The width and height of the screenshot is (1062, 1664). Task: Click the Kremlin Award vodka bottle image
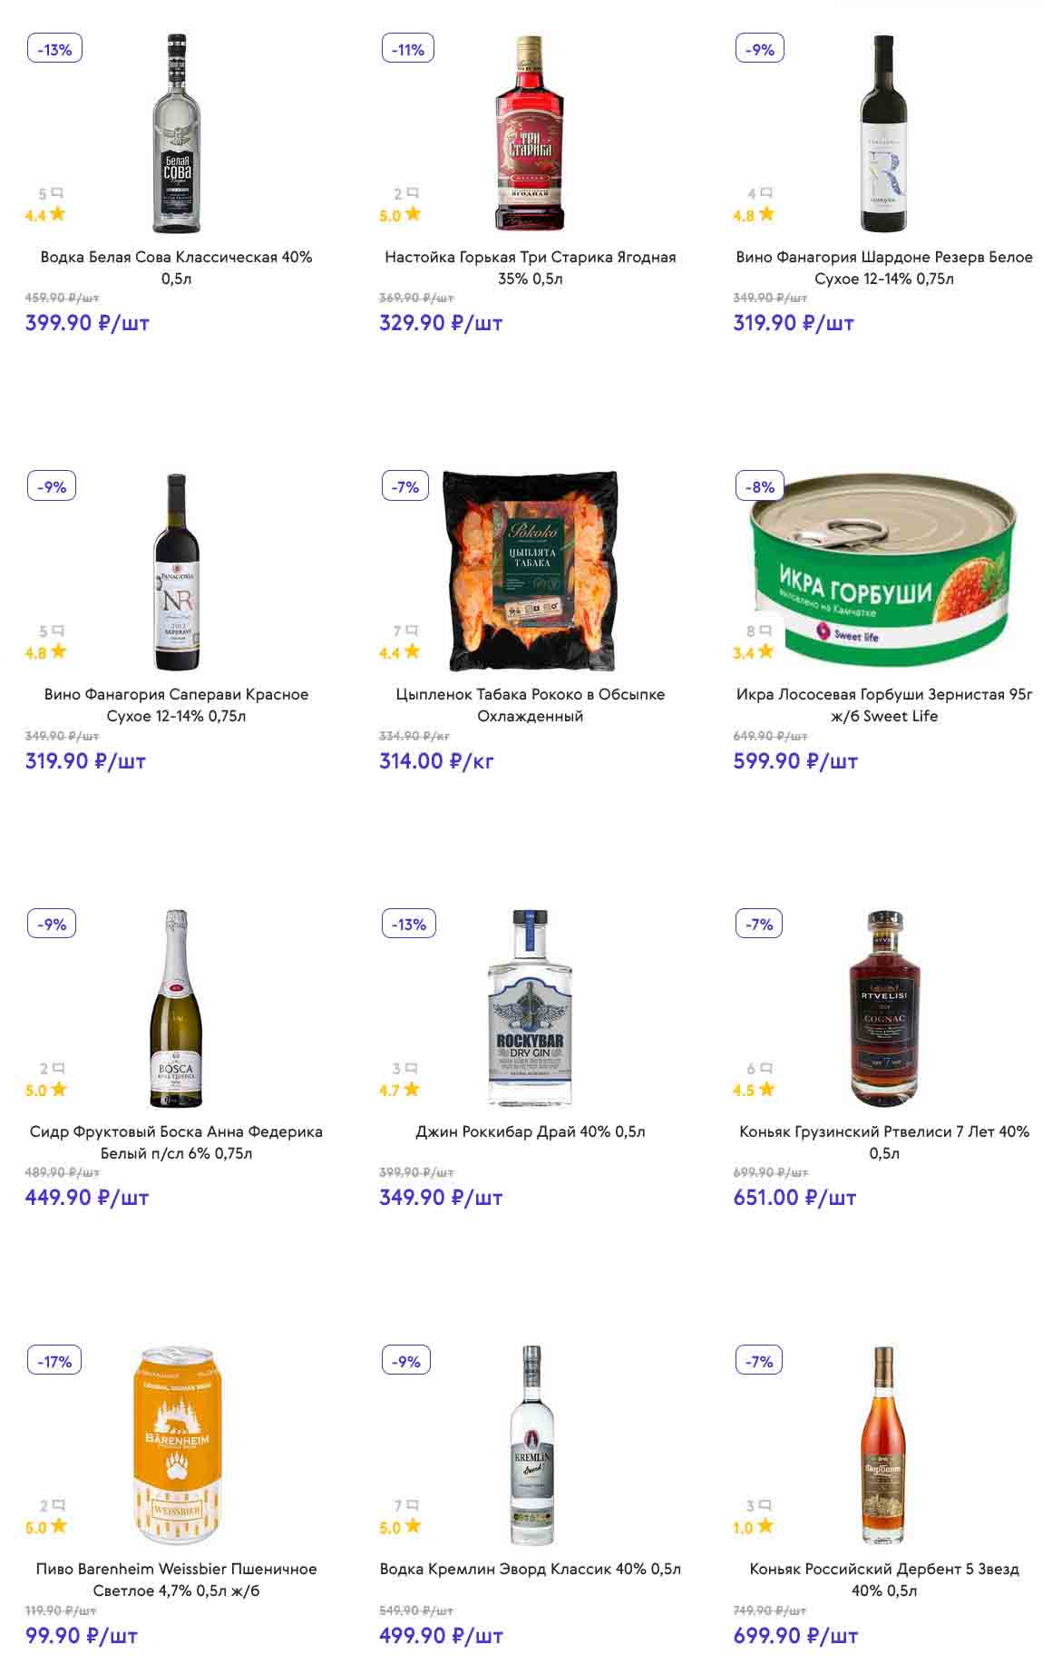pos(531,1444)
